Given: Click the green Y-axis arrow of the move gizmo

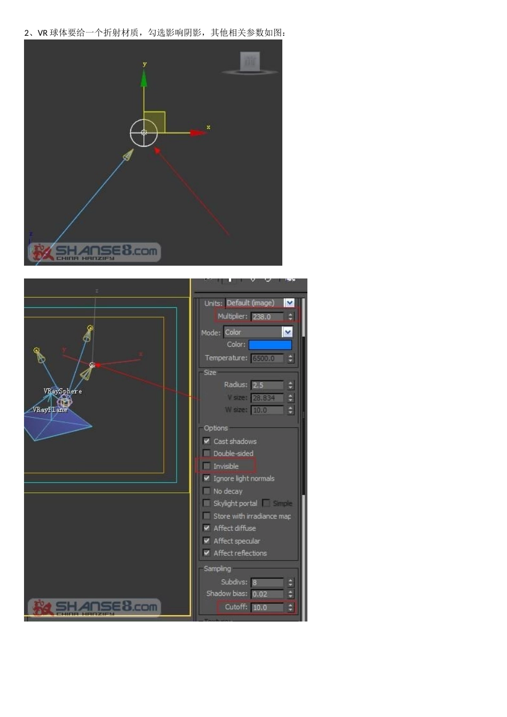Looking at the screenshot, I should [144, 78].
